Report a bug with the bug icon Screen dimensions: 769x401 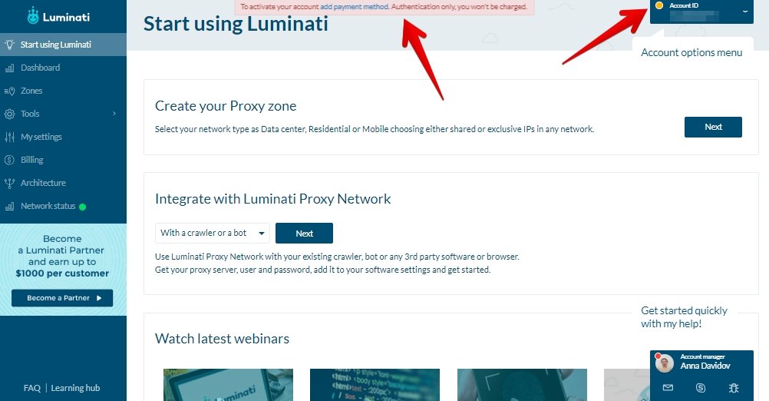click(x=733, y=388)
